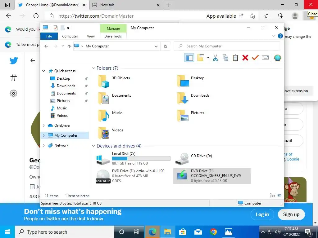Screen dimensions: 318x238
Task: Switch to New tab in Edge
Action: (x=126, y=5)
